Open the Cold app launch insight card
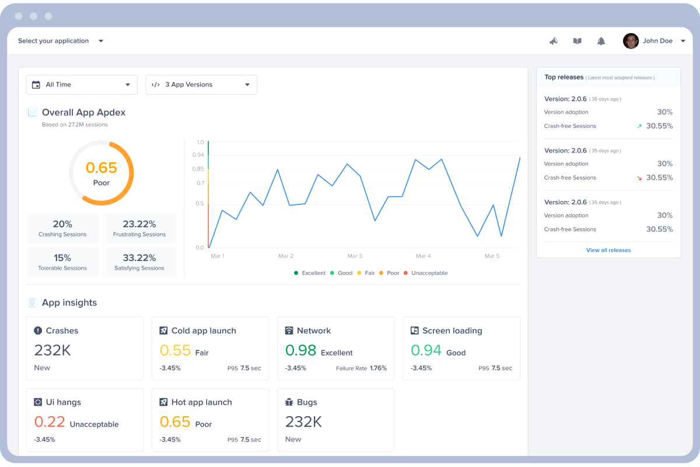The height and width of the screenshot is (467, 700). tap(210, 348)
